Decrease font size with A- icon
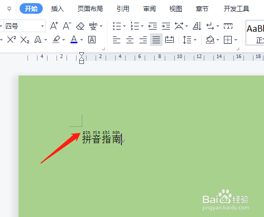Image resolution: width=264 pixels, height=217 pixels. coord(67,26)
